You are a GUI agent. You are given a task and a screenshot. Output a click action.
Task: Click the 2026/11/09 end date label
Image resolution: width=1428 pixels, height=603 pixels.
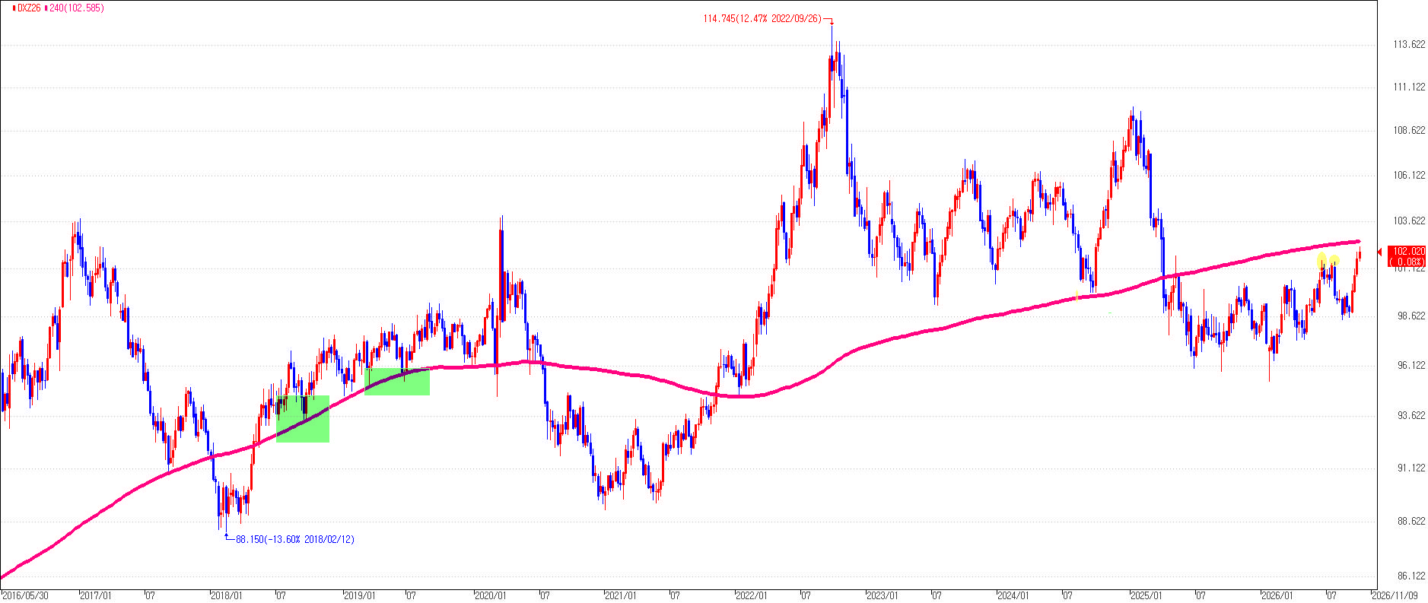tap(1395, 595)
